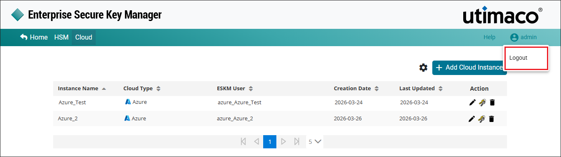Screen dimensions: 561x157
Task: Sort by Last Updated column
Action: (421, 89)
